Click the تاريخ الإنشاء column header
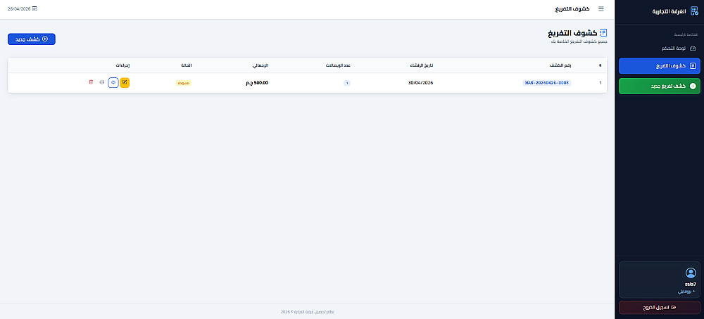Image resolution: width=704 pixels, height=319 pixels. 422,65
